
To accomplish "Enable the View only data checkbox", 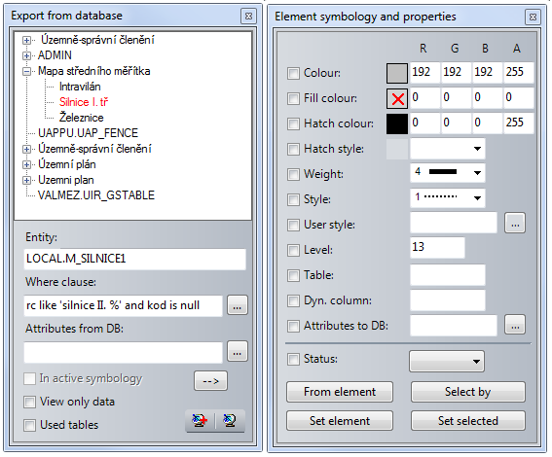I will tap(29, 402).
